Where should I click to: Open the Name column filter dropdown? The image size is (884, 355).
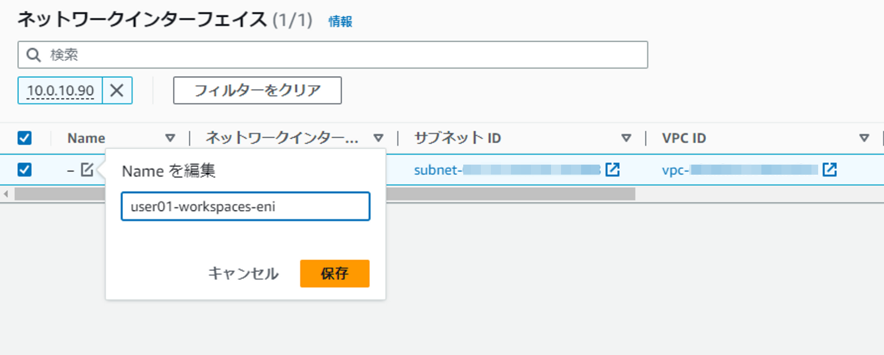(x=170, y=137)
